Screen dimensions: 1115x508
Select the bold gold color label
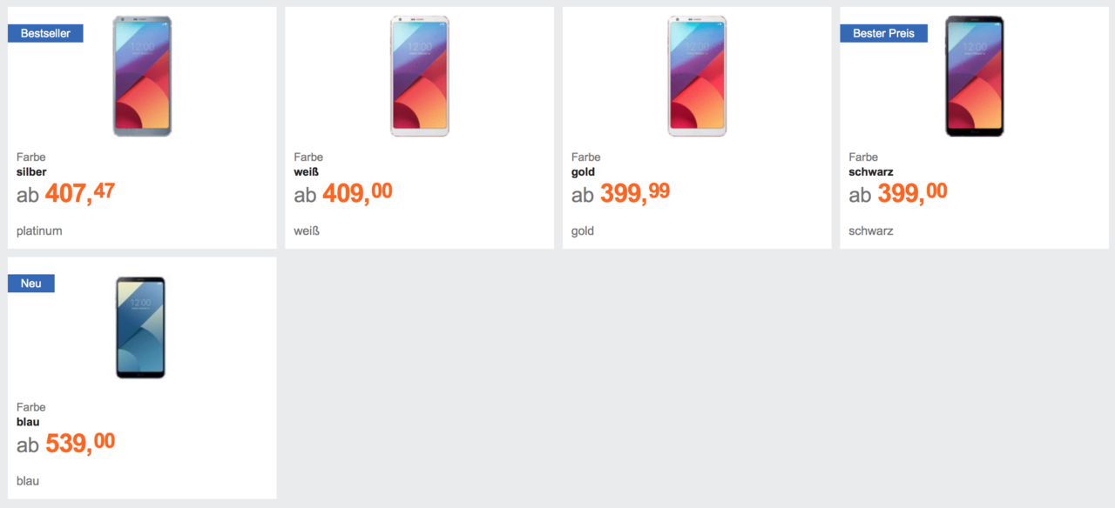tap(583, 172)
